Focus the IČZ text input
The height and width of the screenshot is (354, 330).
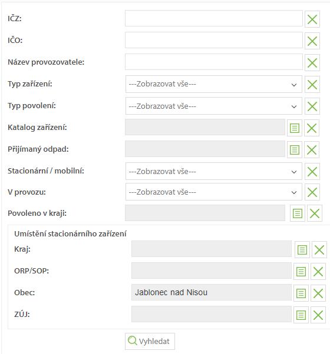(x=214, y=18)
